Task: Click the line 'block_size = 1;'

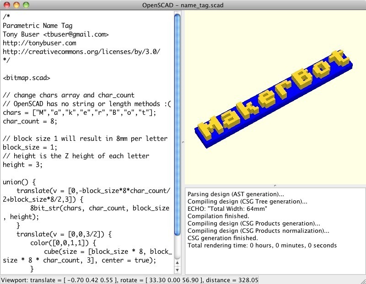Action: tap(30, 147)
